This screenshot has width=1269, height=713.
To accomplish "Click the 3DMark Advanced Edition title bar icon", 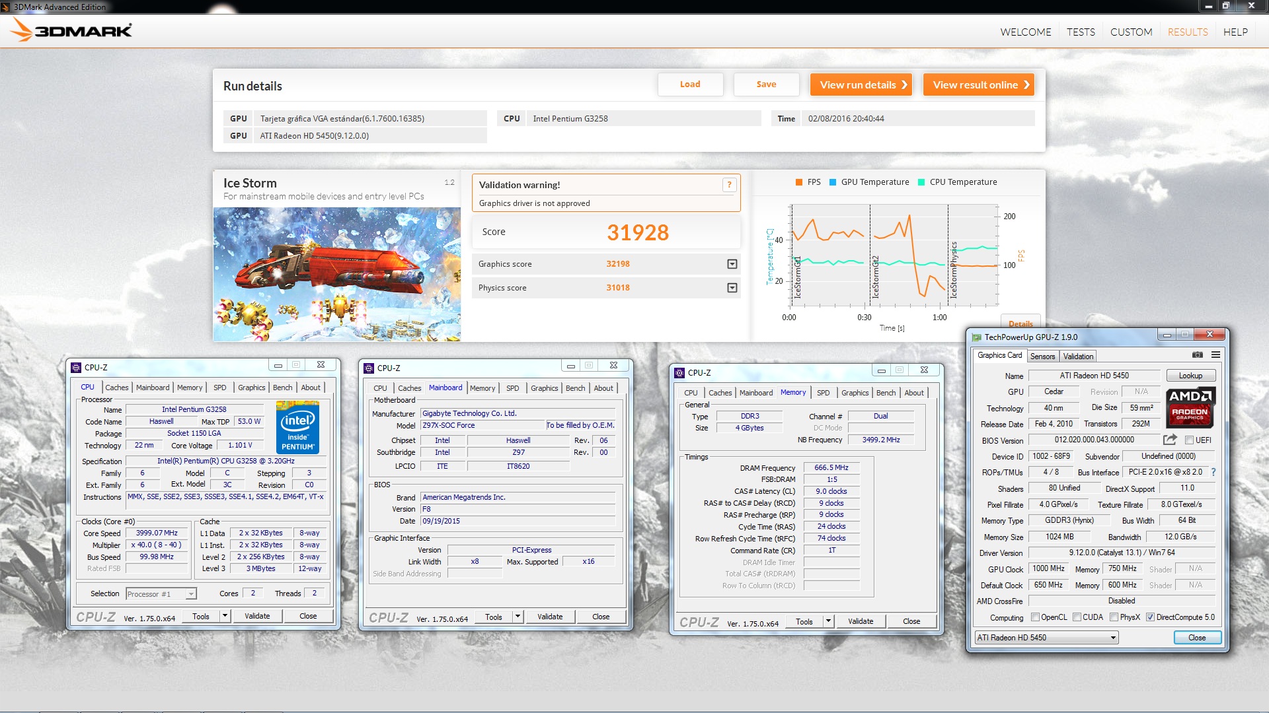I will 6,7.
